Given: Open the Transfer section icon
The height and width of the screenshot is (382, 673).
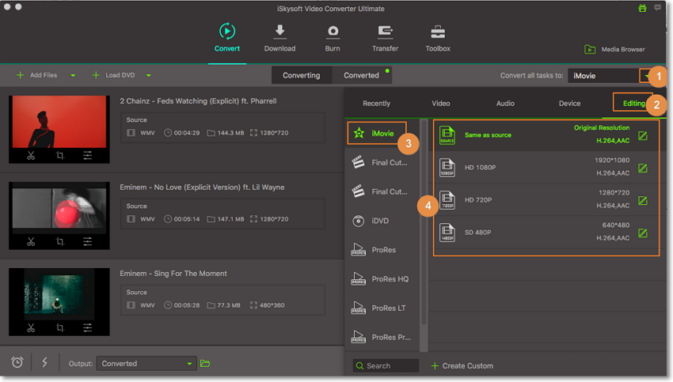Looking at the screenshot, I should 385,32.
